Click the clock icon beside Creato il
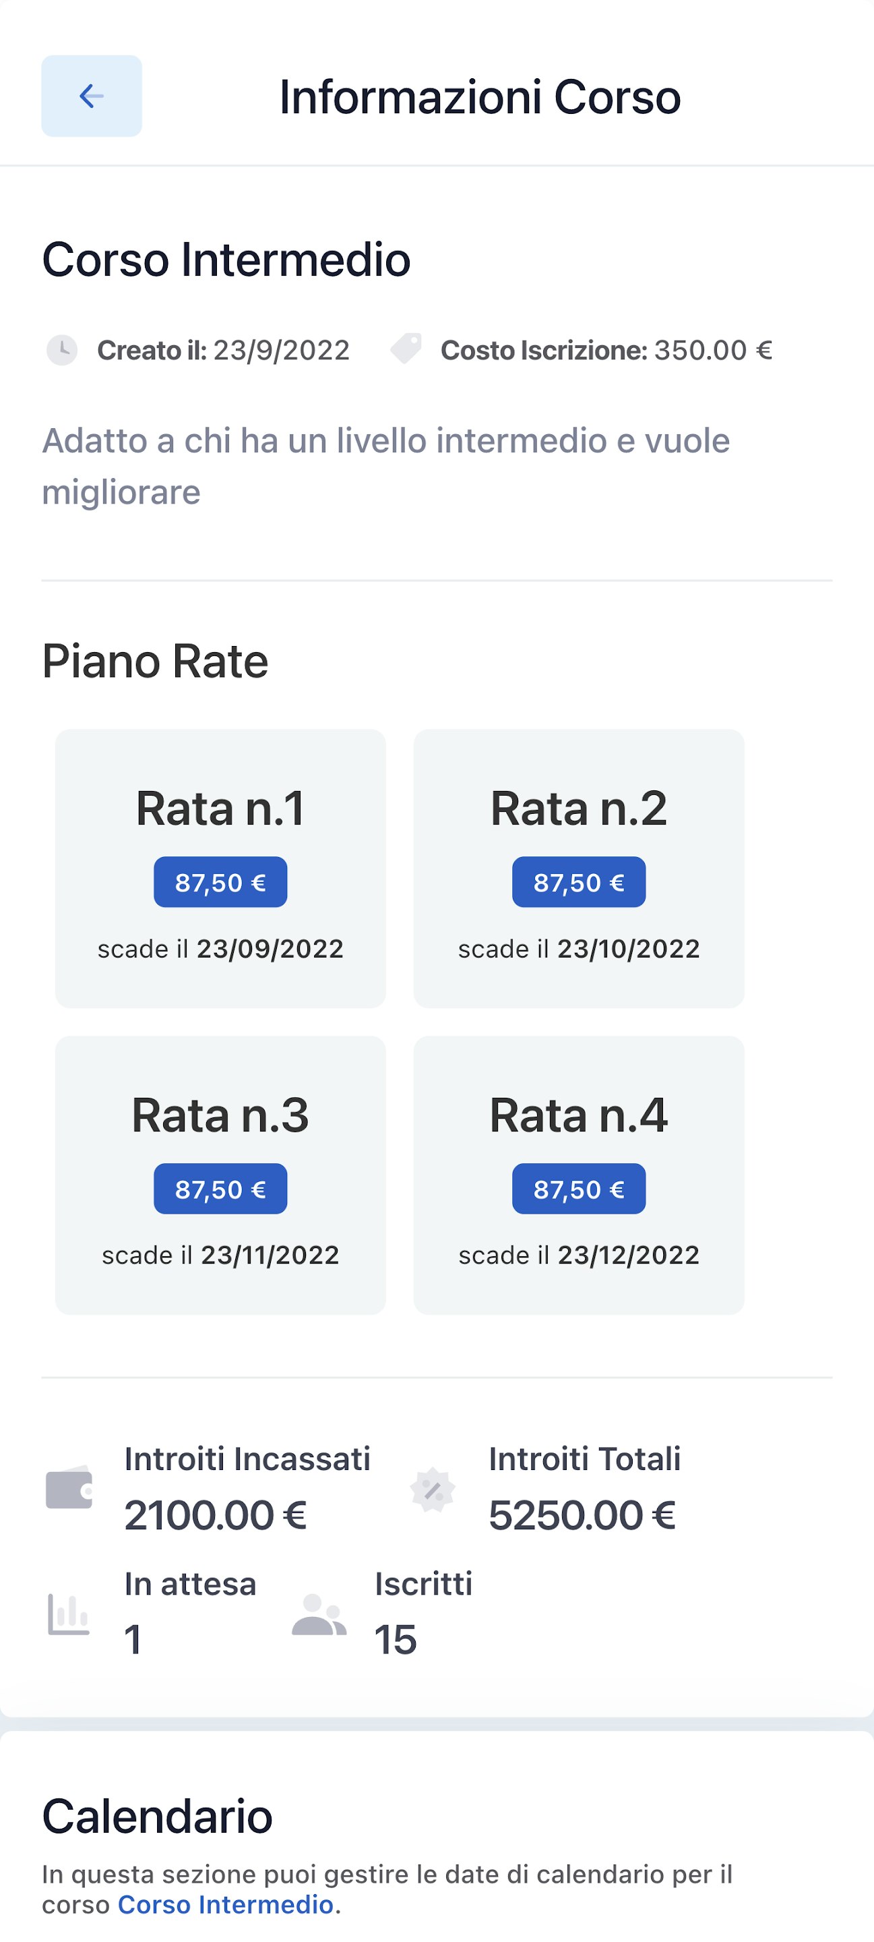This screenshot has width=874, height=1942. point(62,350)
